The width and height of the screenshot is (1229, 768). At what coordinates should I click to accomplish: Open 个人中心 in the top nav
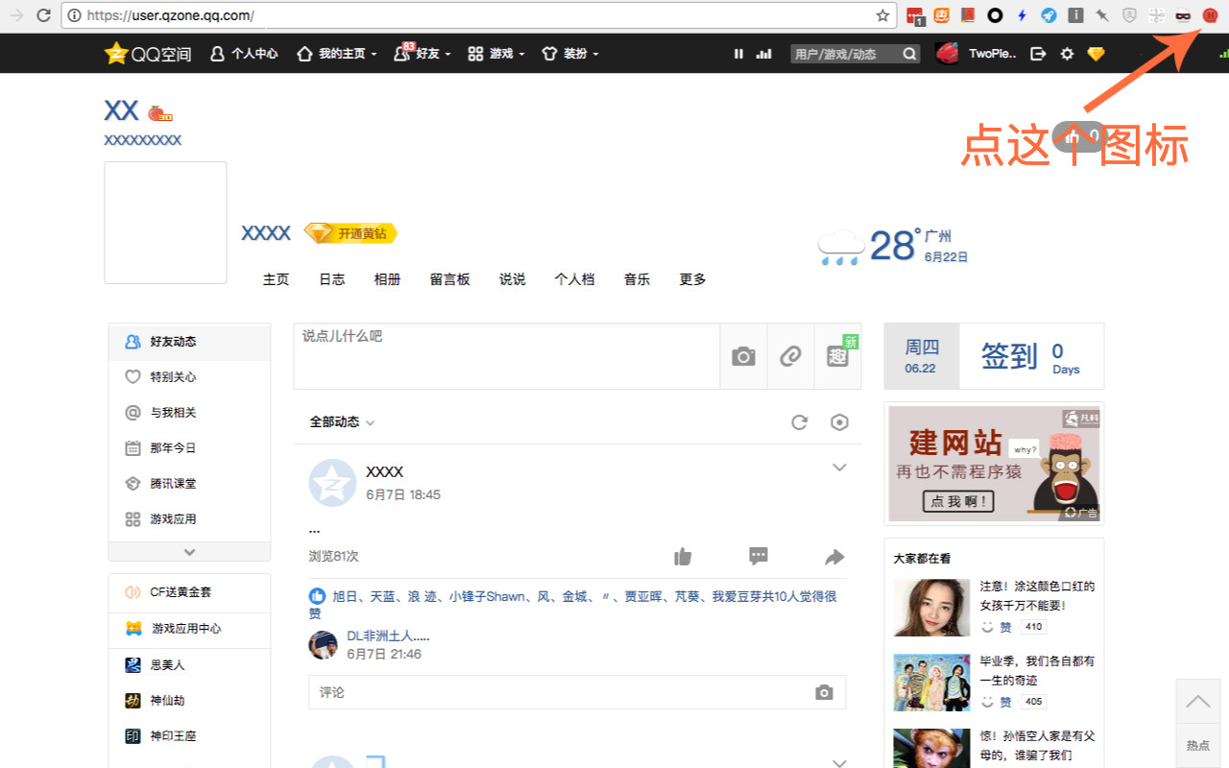[x=244, y=54]
